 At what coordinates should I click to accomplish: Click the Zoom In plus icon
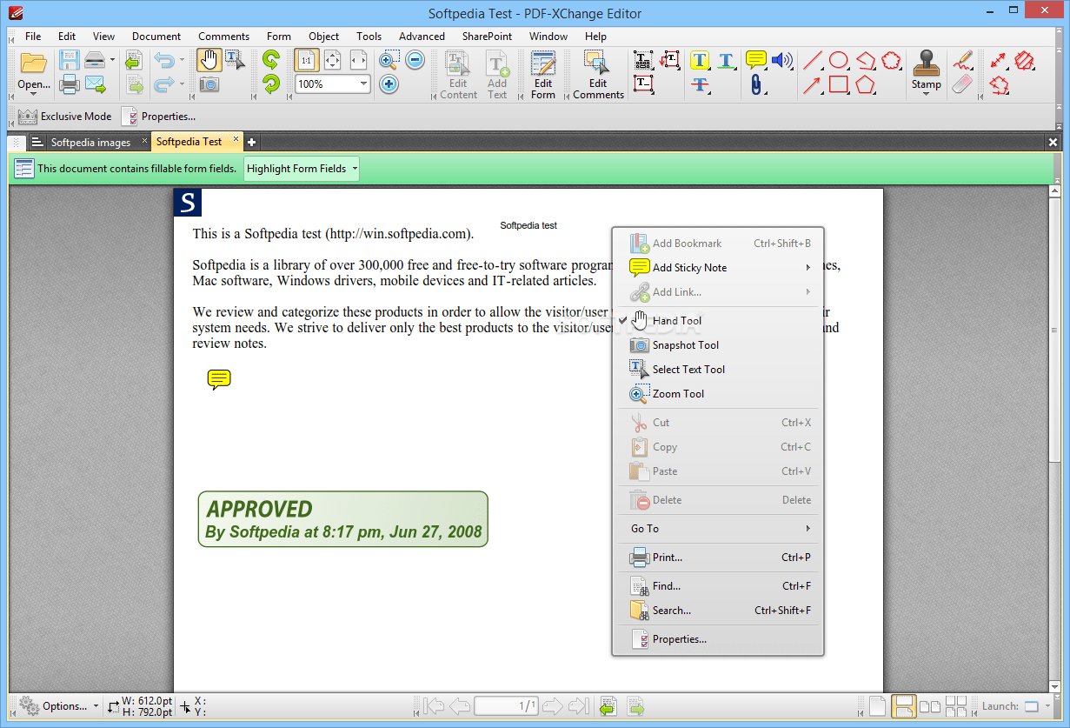(389, 84)
